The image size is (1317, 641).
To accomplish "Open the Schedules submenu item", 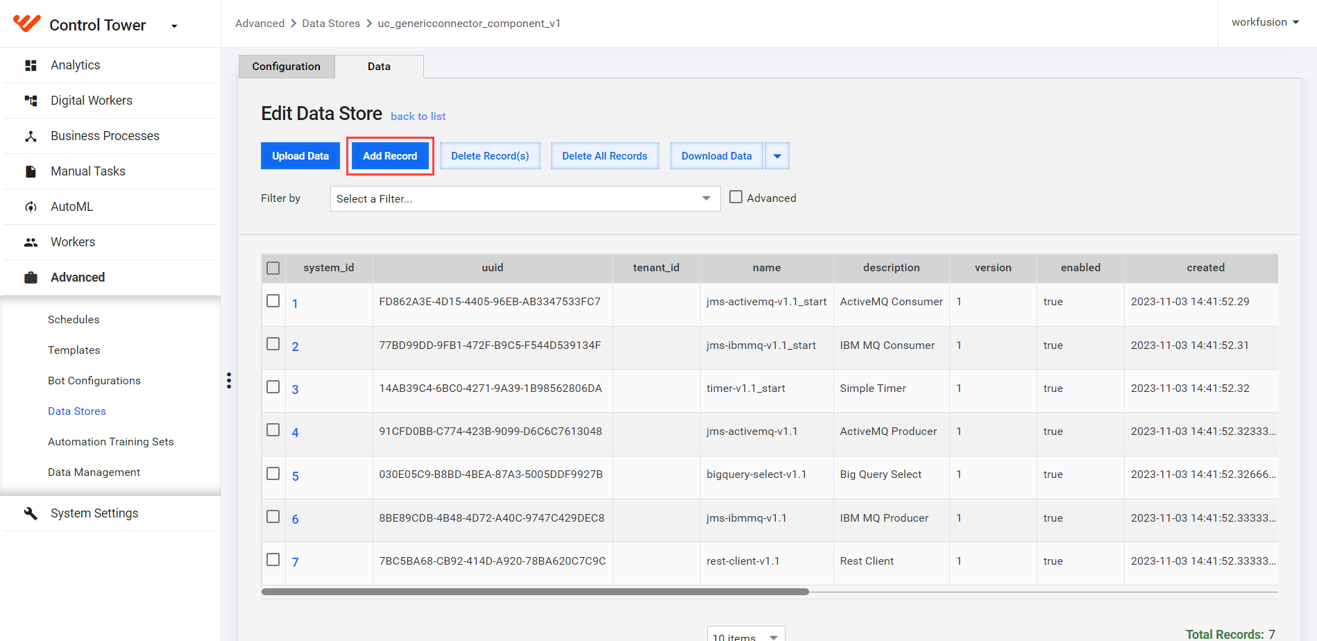I will (74, 320).
